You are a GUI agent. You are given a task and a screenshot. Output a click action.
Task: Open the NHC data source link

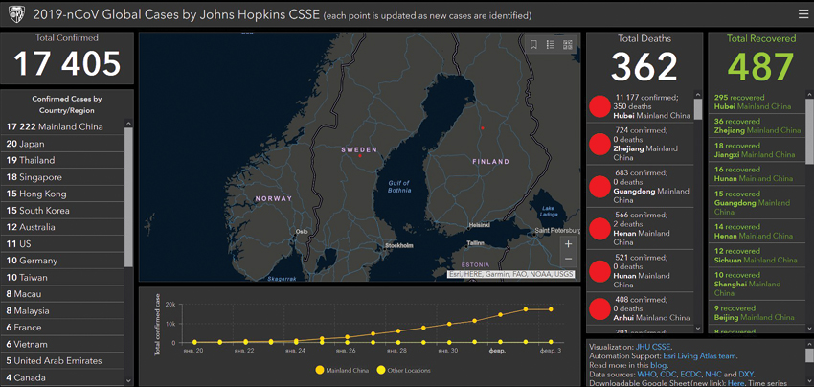712,374
